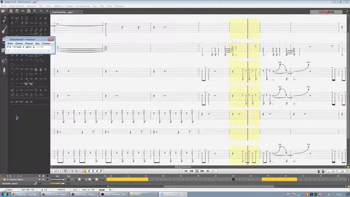Select voice 3 button

tap(93, 171)
